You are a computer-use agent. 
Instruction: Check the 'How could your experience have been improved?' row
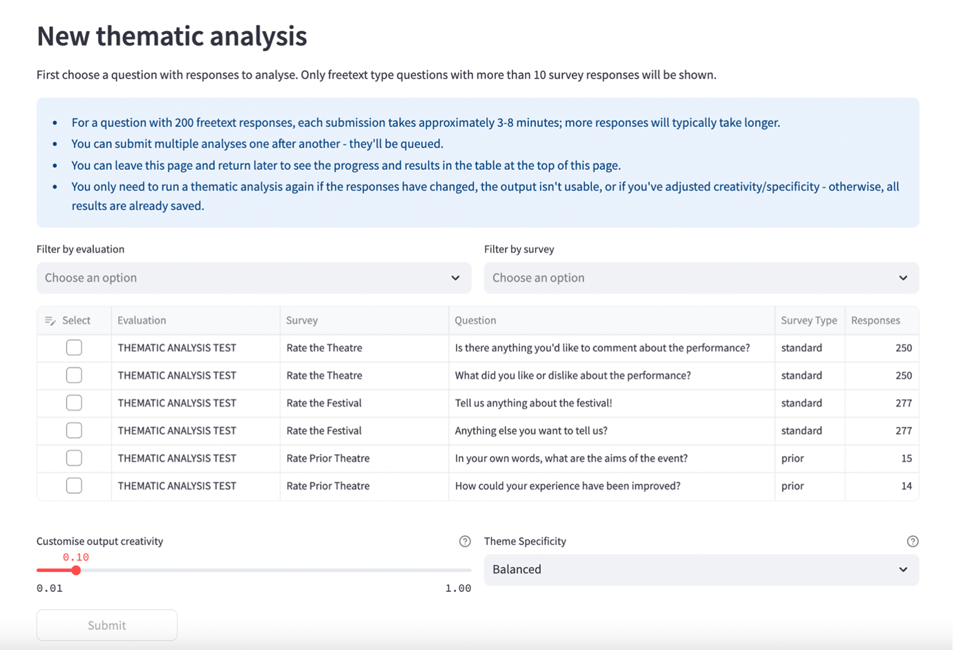(74, 486)
